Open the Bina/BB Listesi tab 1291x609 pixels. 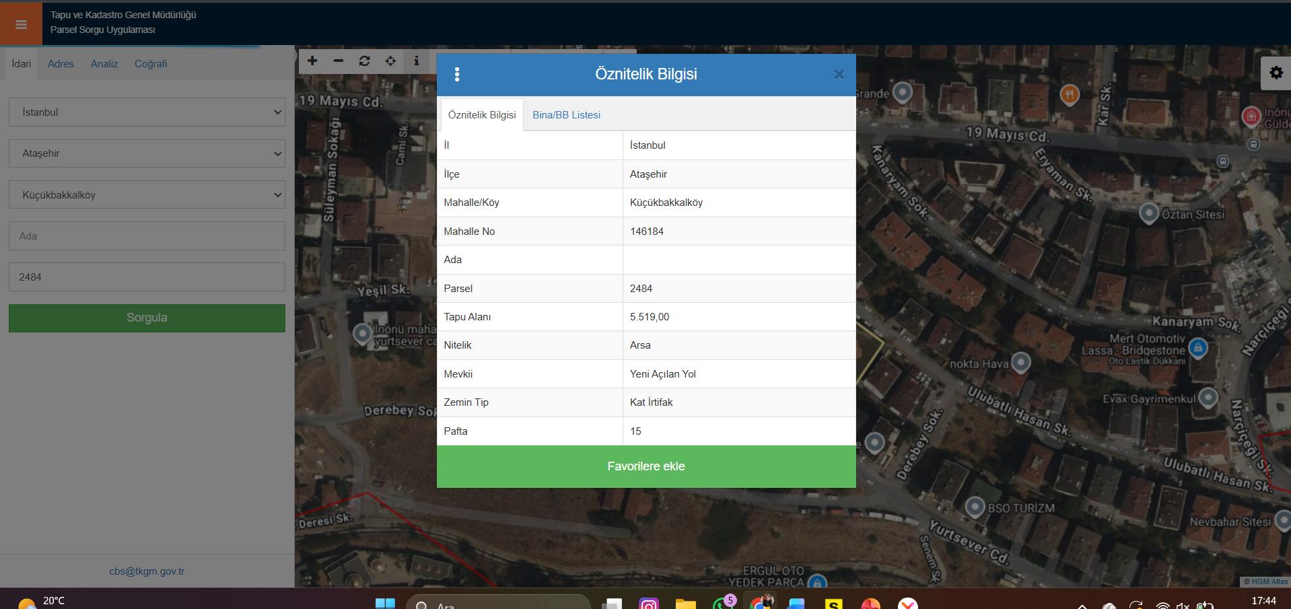coord(567,115)
